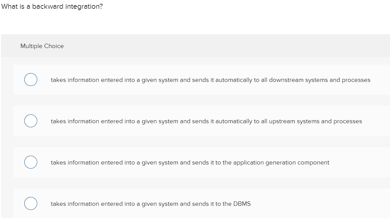Click the application generation component answer text

click(190, 162)
